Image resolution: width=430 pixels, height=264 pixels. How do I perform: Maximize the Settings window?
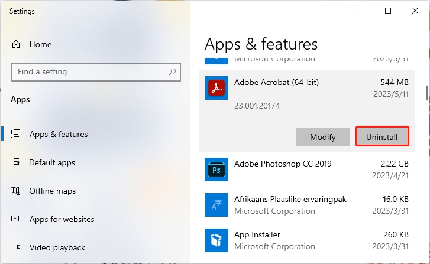coord(388,11)
